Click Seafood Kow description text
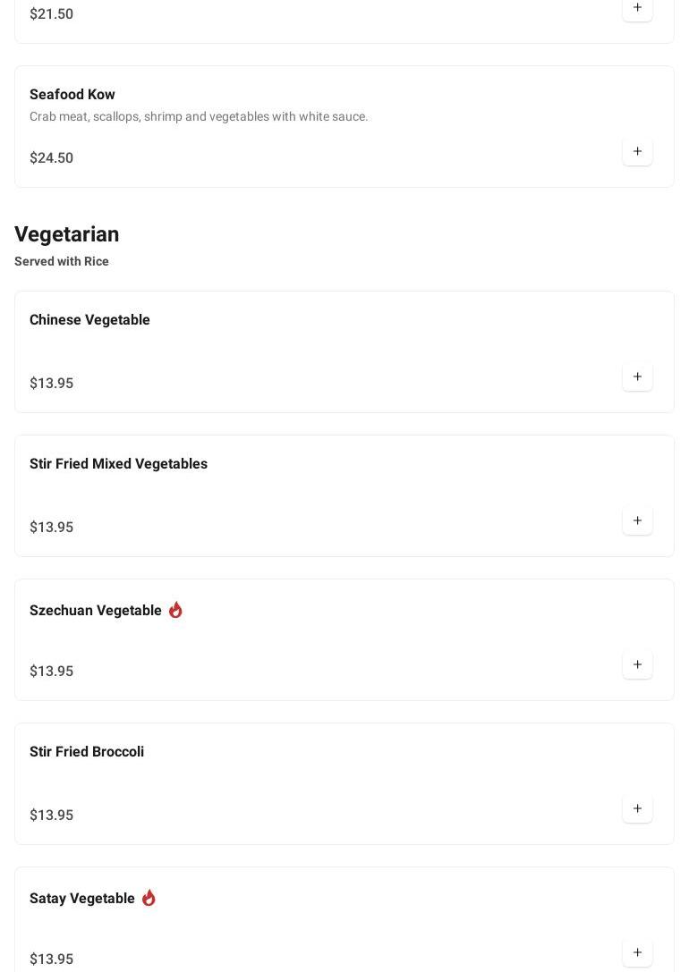Viewport: 689px width, 972px height. [x=199, y=116]
